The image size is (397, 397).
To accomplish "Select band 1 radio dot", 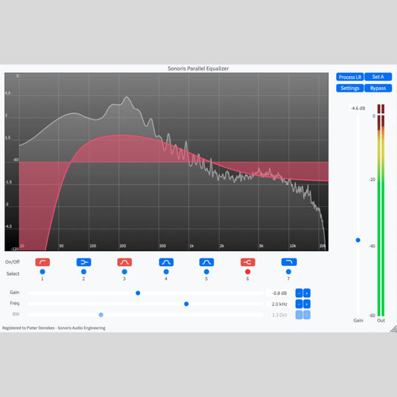I will pyautogui.click(x=42, y=272).
